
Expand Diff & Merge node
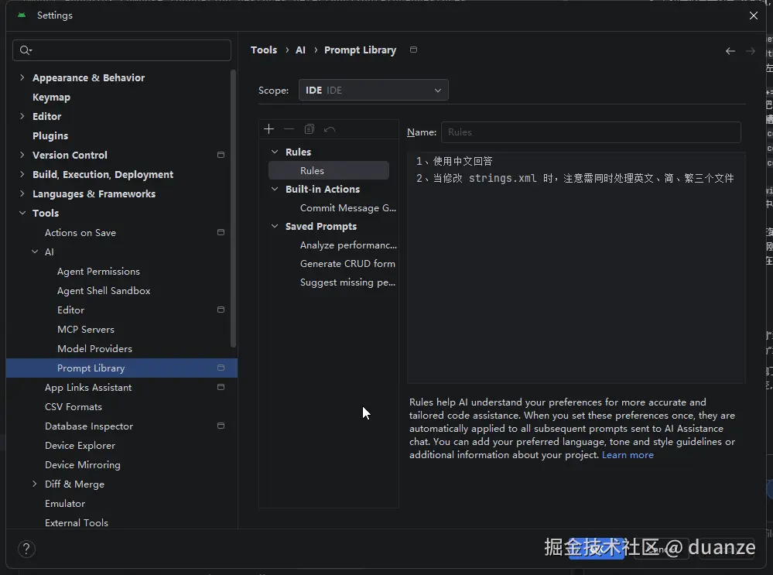coord(34,484)
